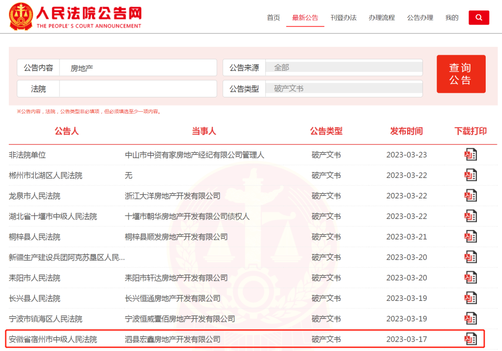Viewport: 502px width, 351px height.
Task: Open the 我的 navigation item
Action: click(452, 18)
